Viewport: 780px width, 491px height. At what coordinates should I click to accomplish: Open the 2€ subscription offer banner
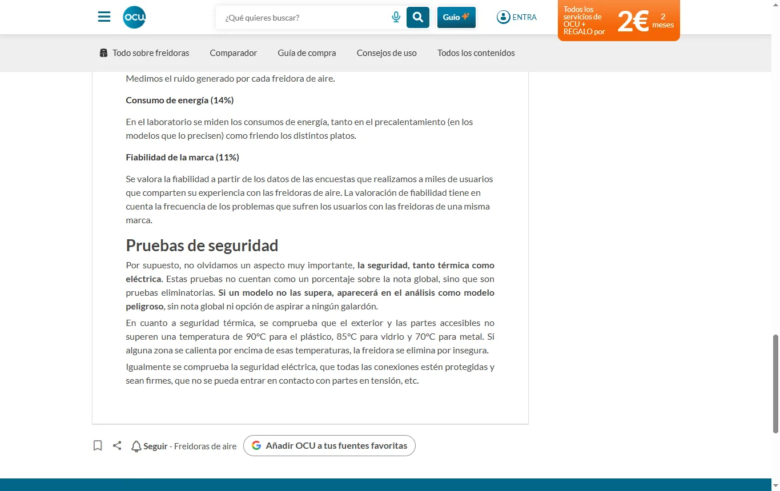tap(619, 21)
